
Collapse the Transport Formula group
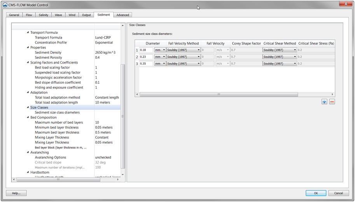point(28,32)
